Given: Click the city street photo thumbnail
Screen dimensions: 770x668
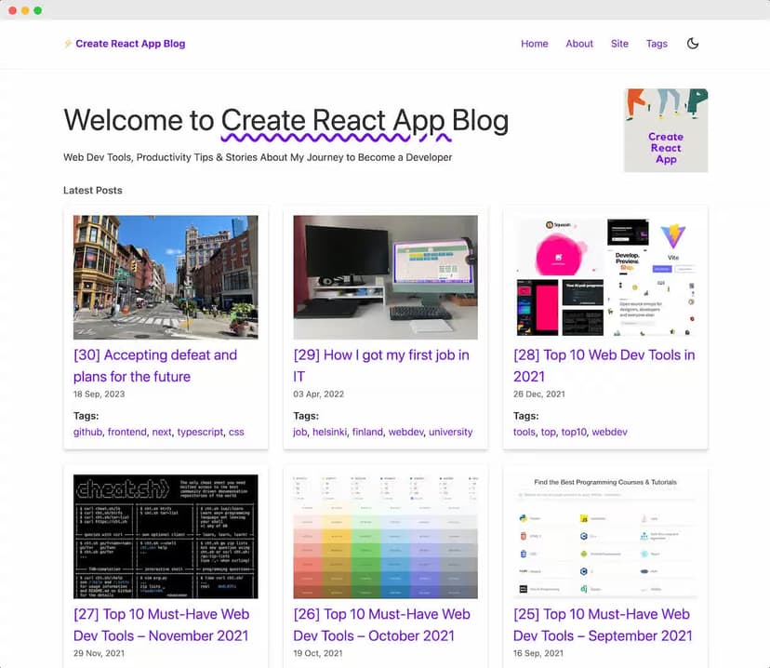Looking at the screenshot, I should point(166,277).
